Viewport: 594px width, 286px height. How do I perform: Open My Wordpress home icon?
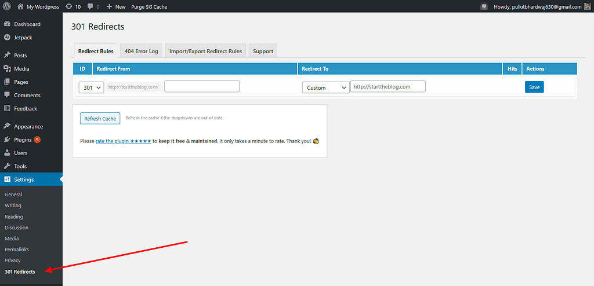(x=20, y=6)
